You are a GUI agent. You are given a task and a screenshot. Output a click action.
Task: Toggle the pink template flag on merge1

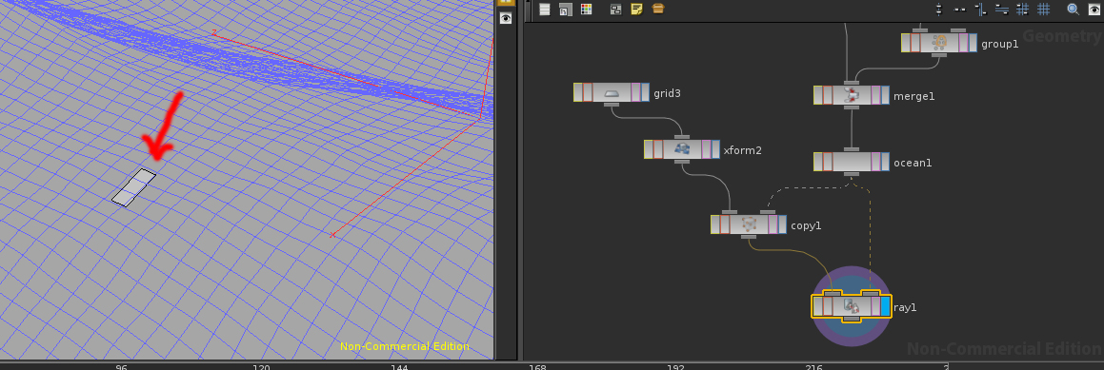click(875, 95)
